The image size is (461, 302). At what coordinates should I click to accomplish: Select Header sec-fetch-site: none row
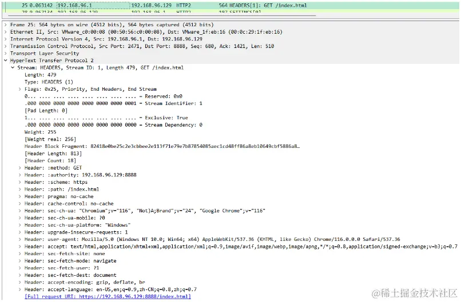pyautogui.click(x=65, y=253)
